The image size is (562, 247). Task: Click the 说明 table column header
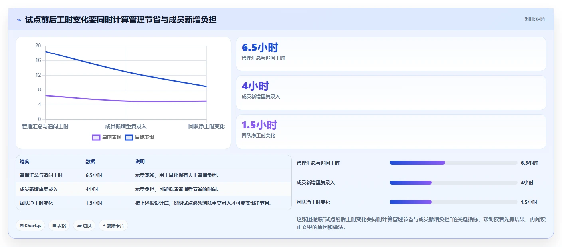(140, 162)
